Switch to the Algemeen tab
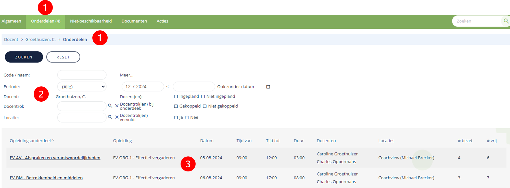510x188 pixels. click(x=11, y=21)
